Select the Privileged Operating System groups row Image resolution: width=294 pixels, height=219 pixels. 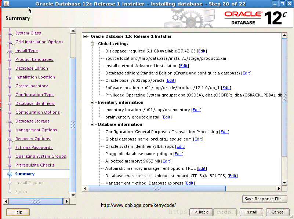point(193,95)
